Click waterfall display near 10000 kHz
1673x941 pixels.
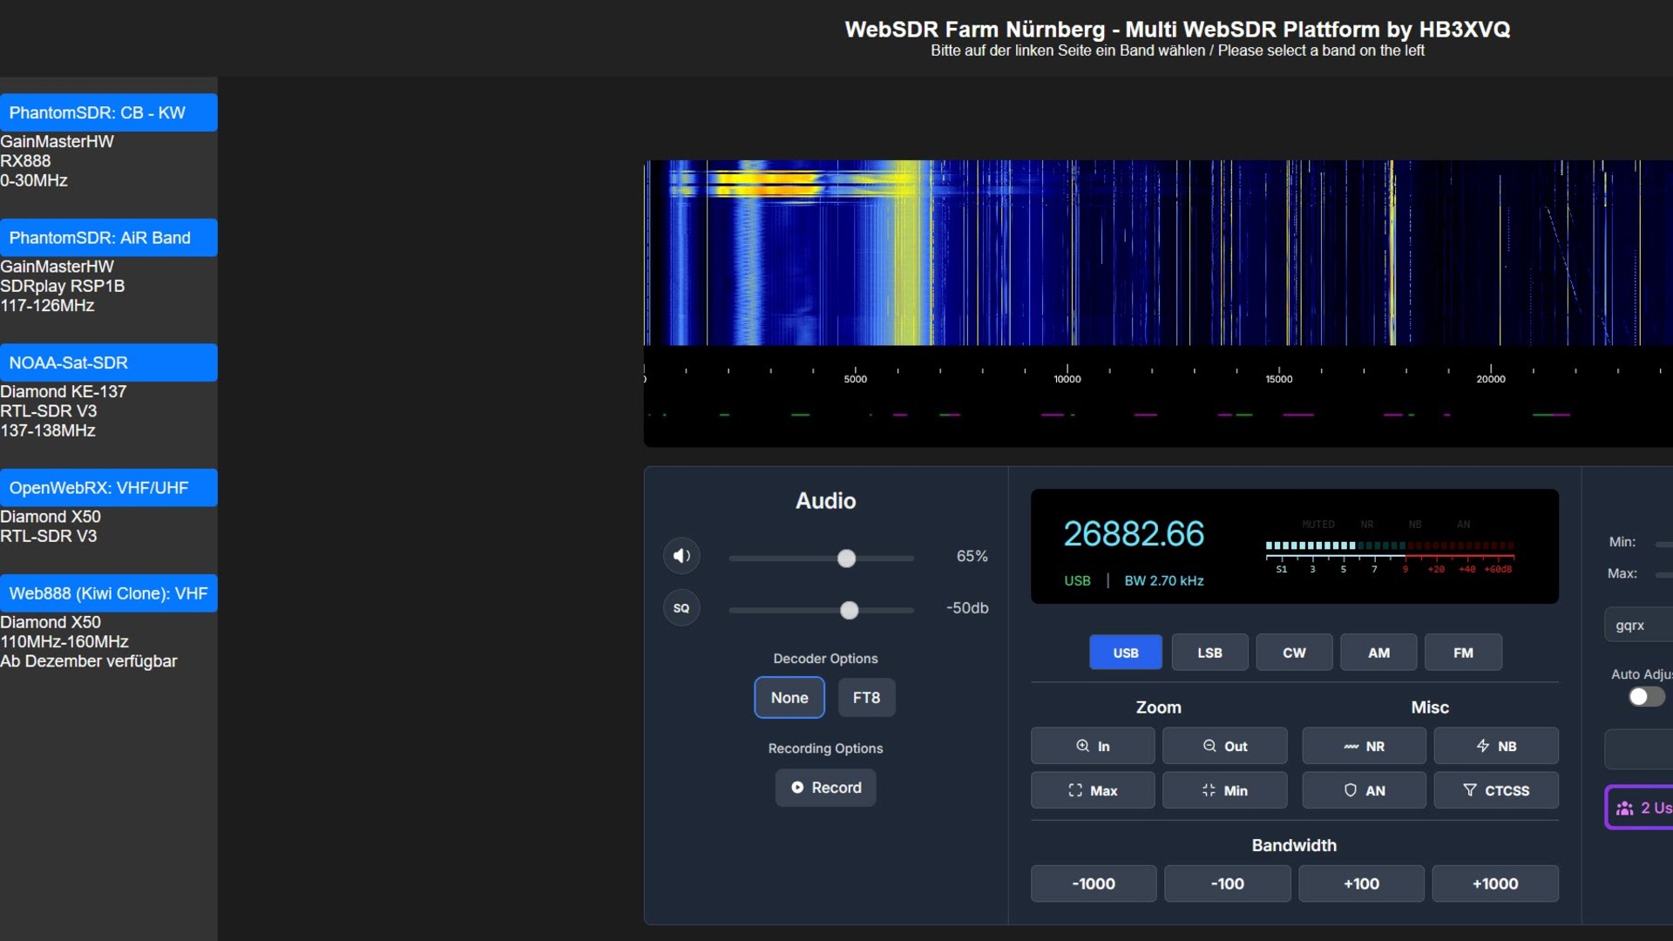(x=1067, y=253)
